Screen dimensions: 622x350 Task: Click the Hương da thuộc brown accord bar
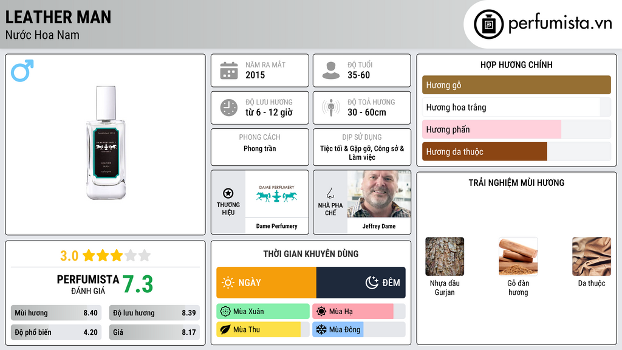pos(516,151)
